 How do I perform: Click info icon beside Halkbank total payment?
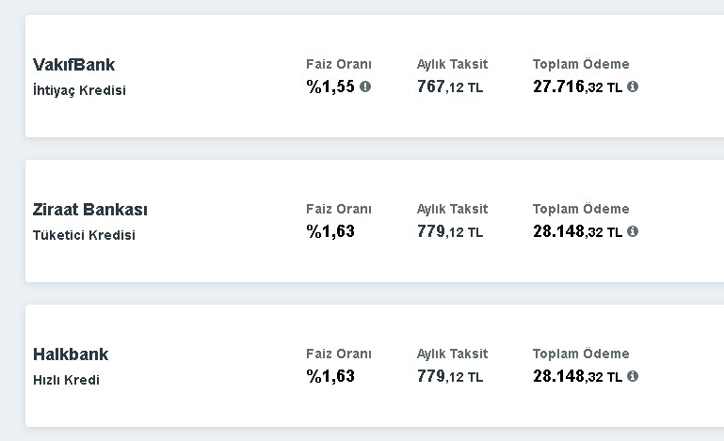click(x=633, y=376)
